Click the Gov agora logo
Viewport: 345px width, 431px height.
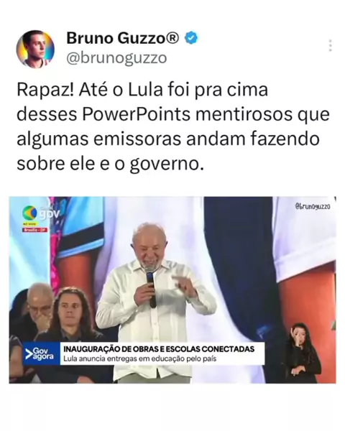[x=41, y=353]
